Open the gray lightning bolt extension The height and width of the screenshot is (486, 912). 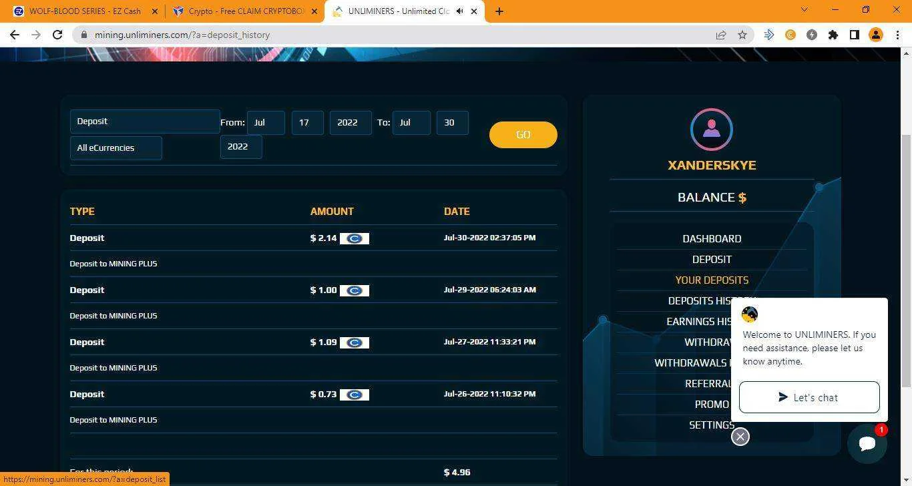click(812, 35)
